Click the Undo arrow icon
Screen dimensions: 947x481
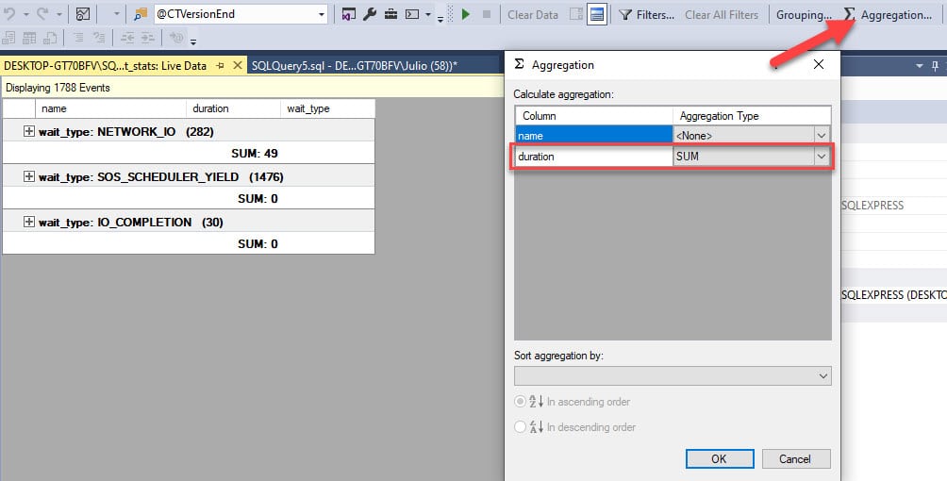[9, 14]
